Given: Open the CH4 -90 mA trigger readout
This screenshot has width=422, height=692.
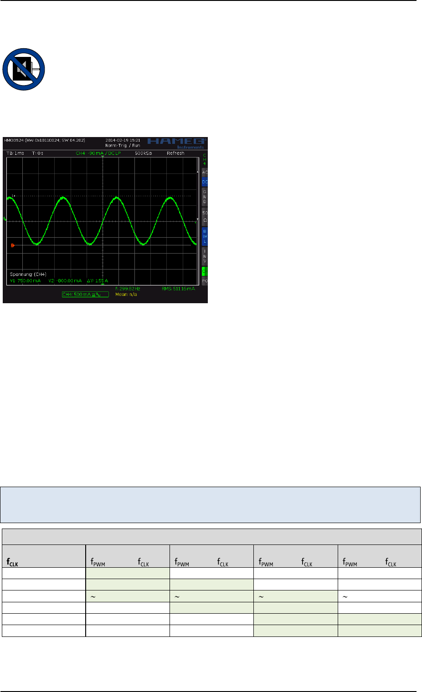Looking at the screenshot, I should [98, 153].
